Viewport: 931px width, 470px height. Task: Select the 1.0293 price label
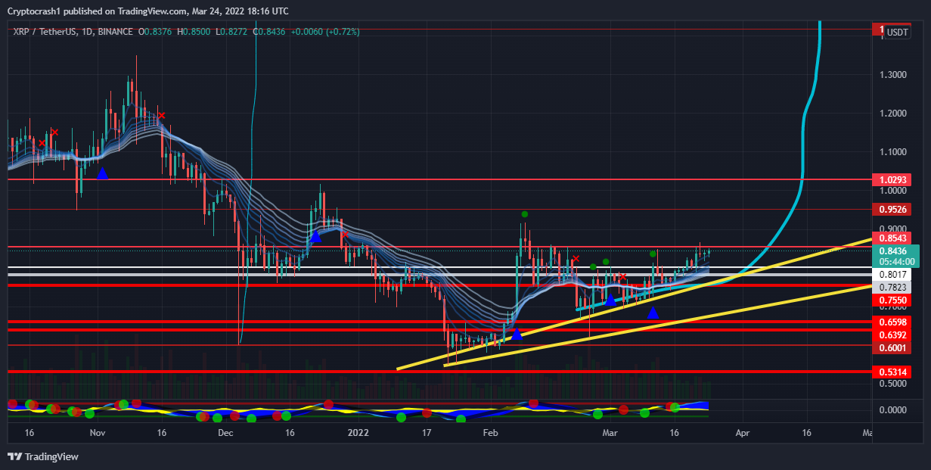[x=892, y=180]
